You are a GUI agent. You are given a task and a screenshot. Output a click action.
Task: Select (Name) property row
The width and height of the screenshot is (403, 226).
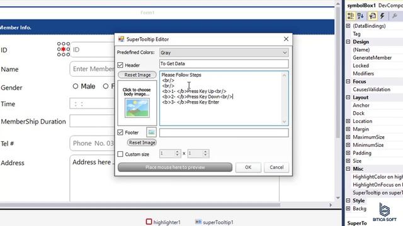pos(375,50)
